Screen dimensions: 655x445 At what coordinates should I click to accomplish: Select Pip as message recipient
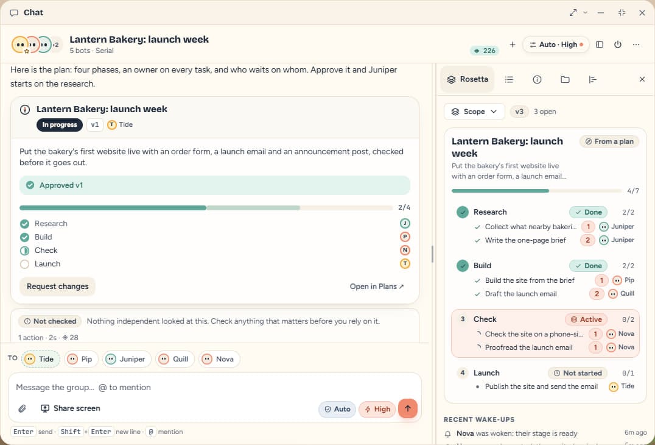81,359
